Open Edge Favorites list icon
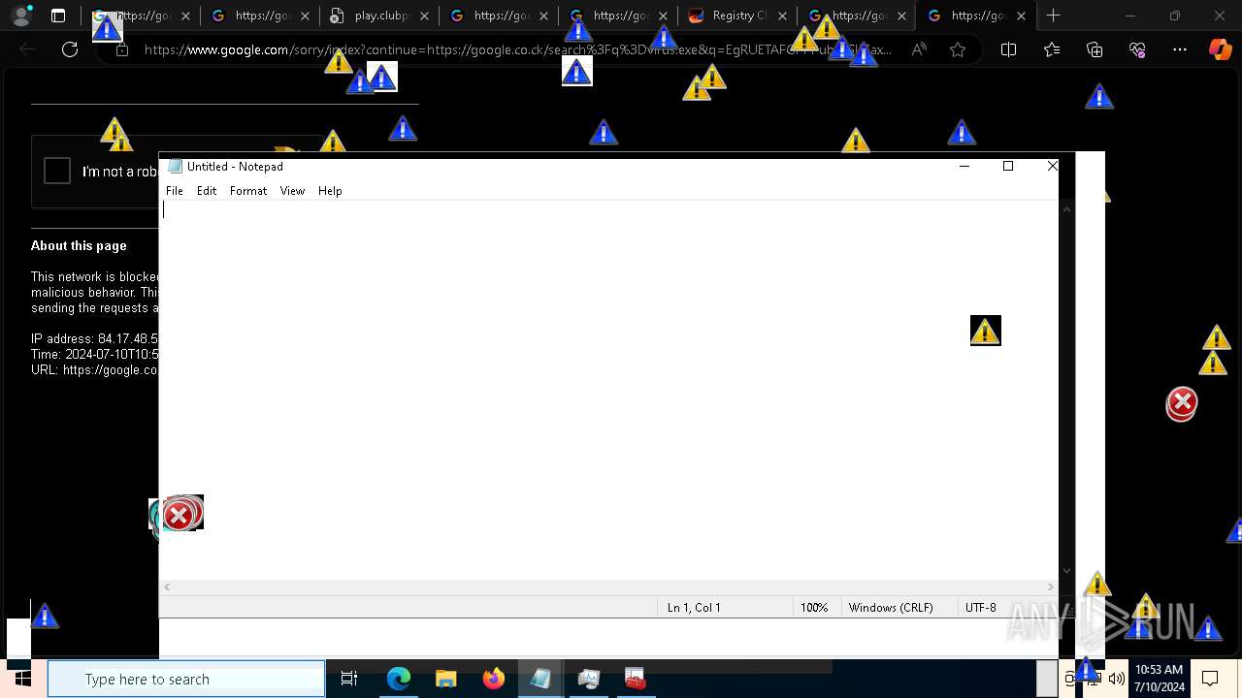1242x698 pixels. pos(1052,49)
